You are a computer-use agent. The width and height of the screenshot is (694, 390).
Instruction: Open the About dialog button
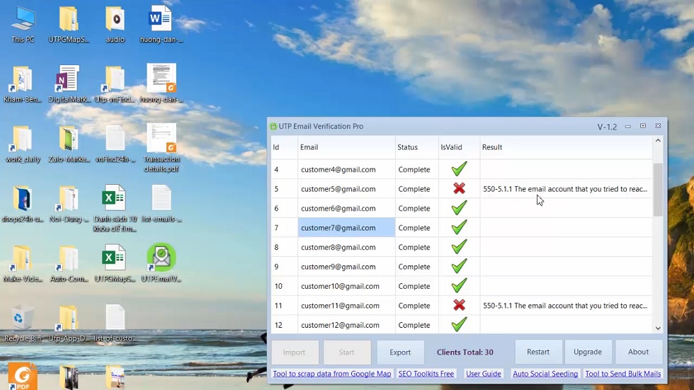click(x=638, y=352)
